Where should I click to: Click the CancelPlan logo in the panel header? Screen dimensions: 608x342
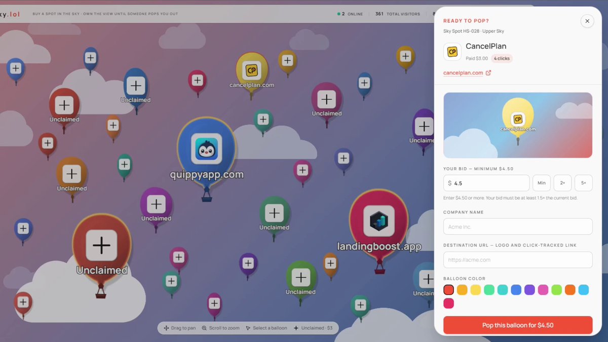tap(452, 52)
